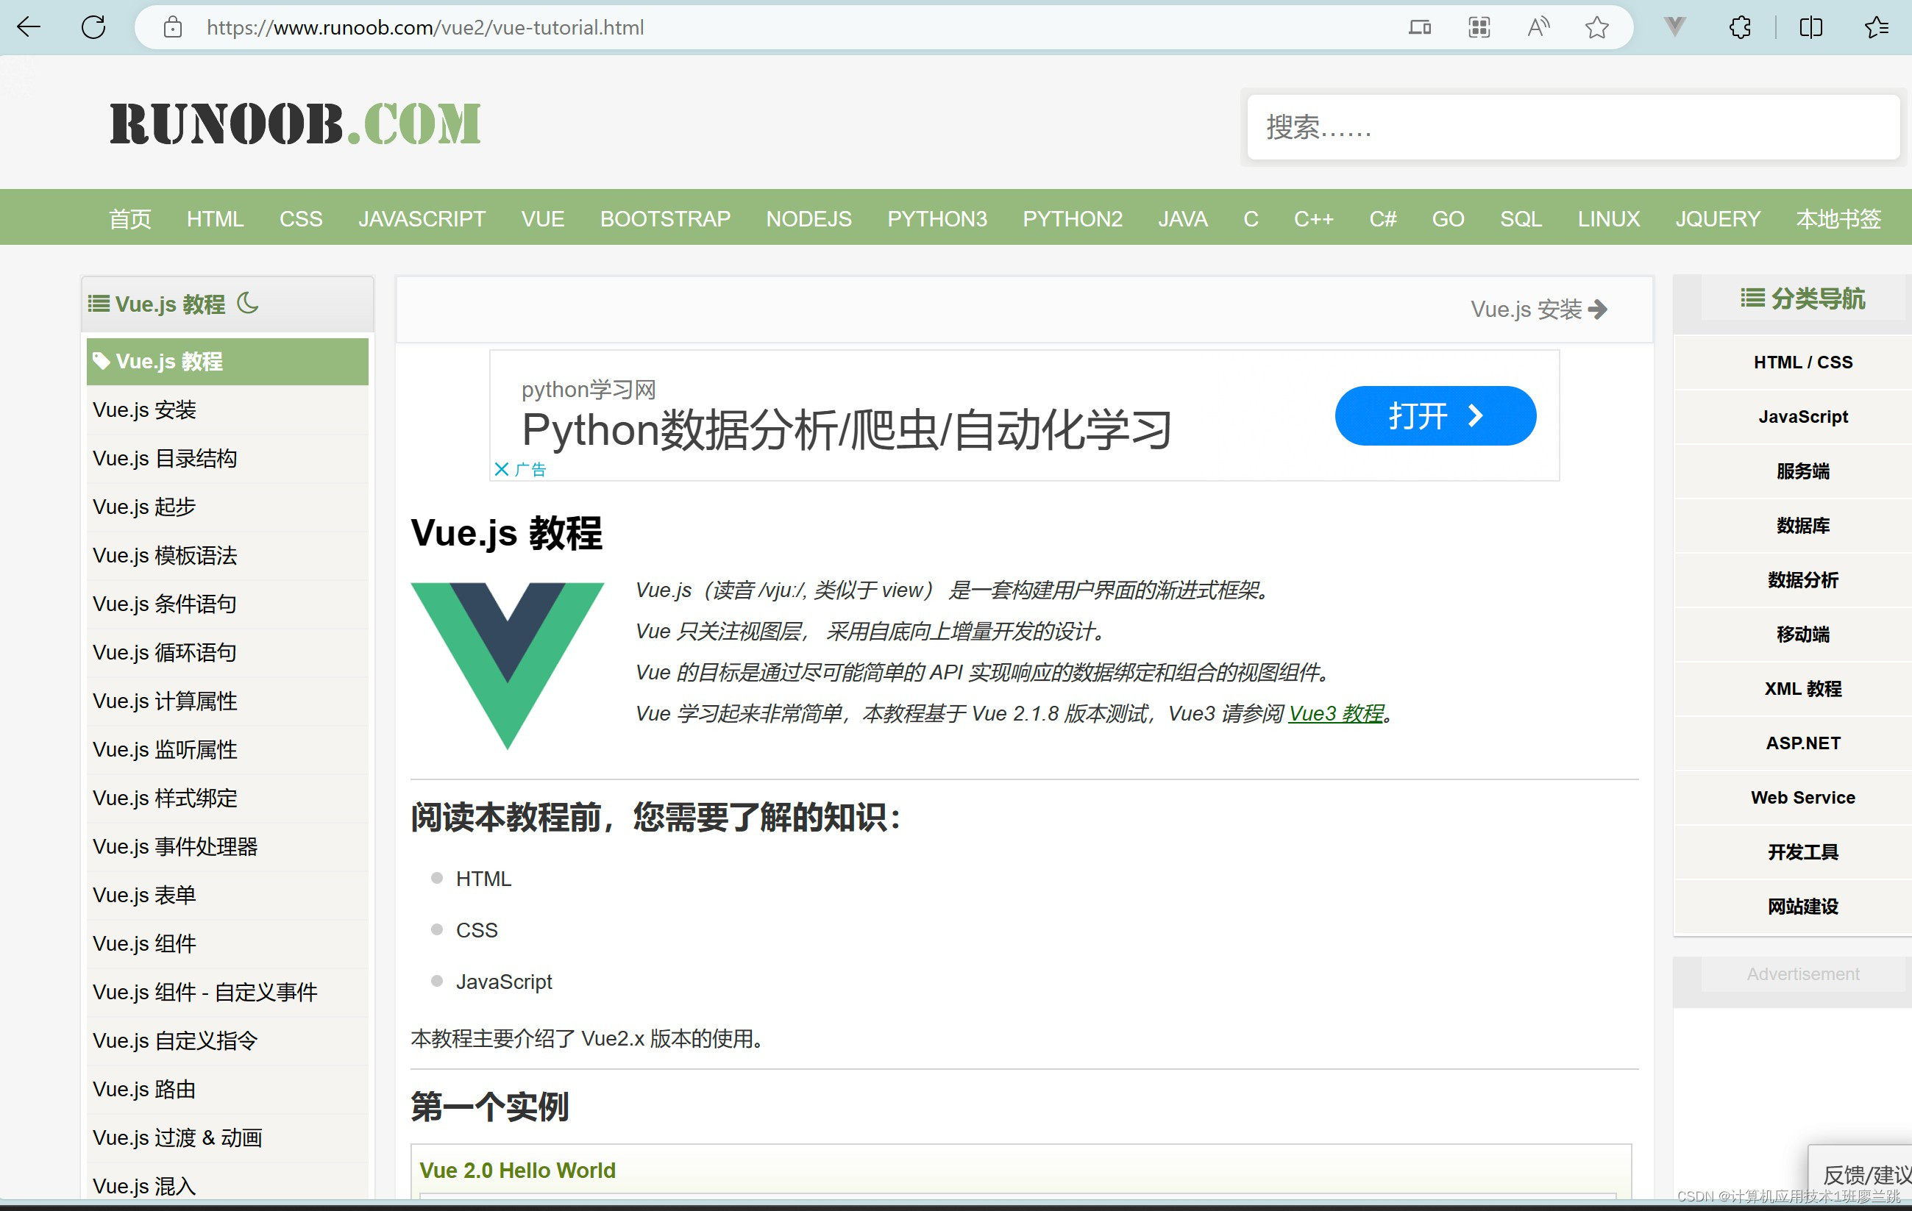Image resolution: width=1912 pixels, height=1211 pixels.
Task: Toggle night mode with moon icon
Action: [248, 303]
